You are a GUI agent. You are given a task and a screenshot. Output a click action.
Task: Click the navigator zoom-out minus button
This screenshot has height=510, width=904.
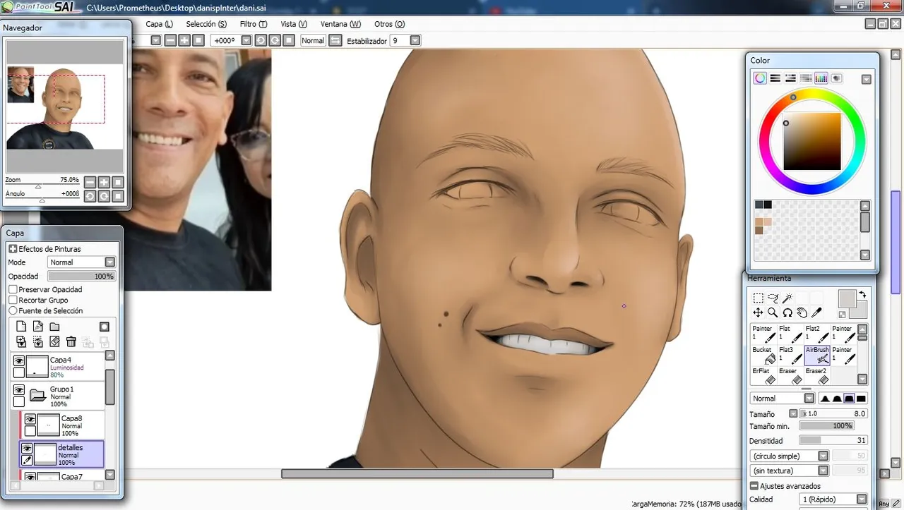[90, 182]
